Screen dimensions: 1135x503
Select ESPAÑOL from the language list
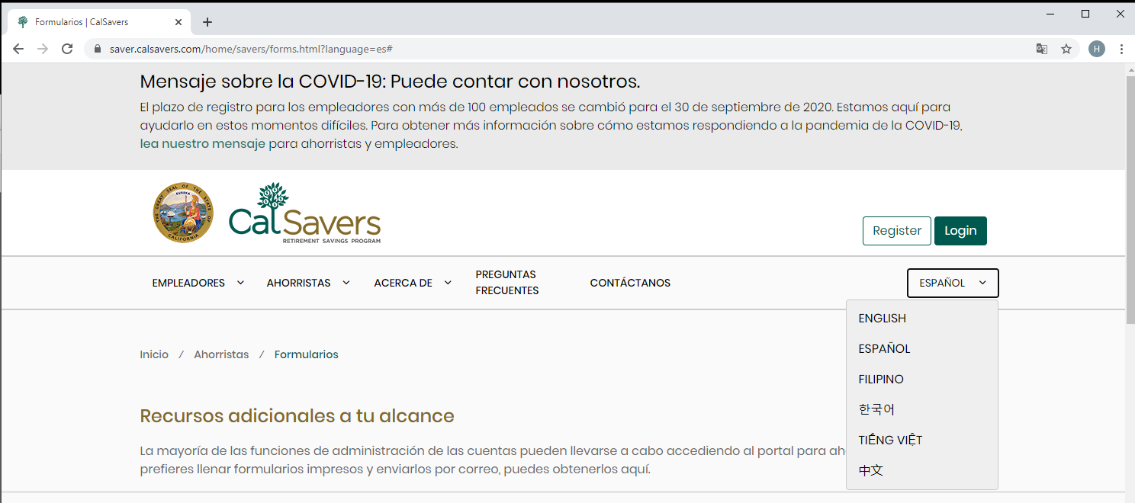[922, 349]
